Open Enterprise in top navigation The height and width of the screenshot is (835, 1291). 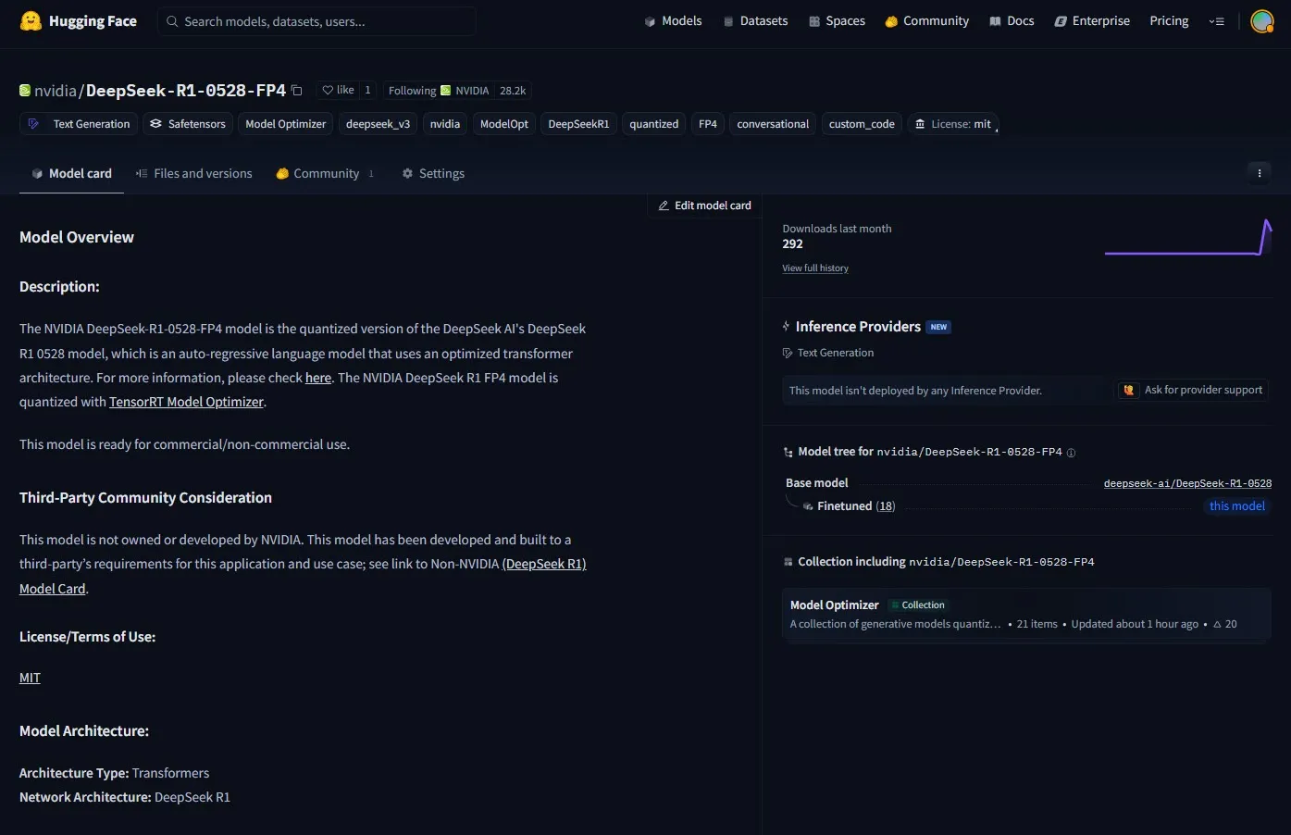point(1092,20)
